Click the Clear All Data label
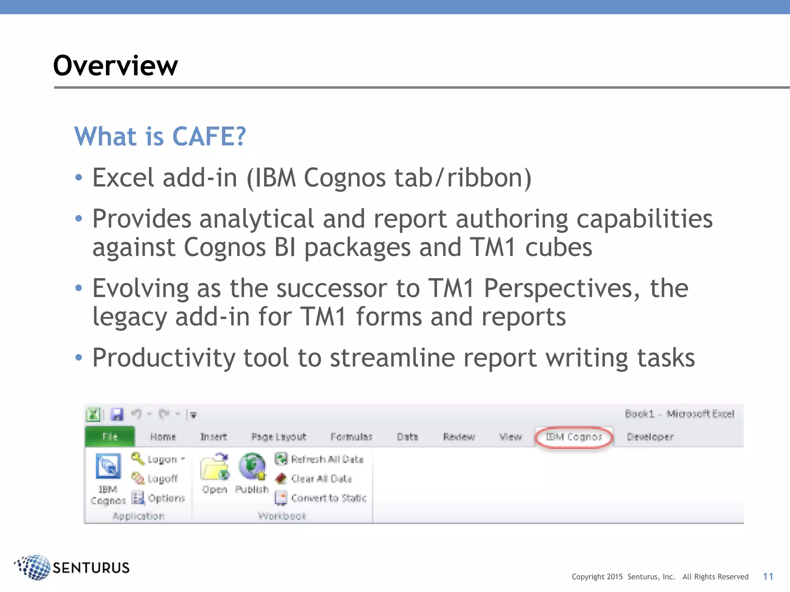Image resolution: width=790 pixels, height=592 pixels. [x=321, y=478]
